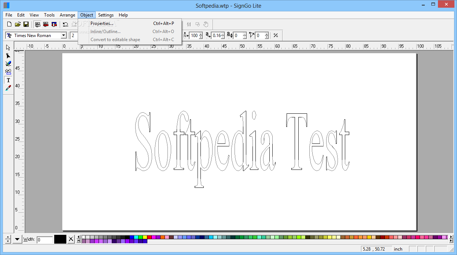Create a new document from the toolbar

pos(10,25)
